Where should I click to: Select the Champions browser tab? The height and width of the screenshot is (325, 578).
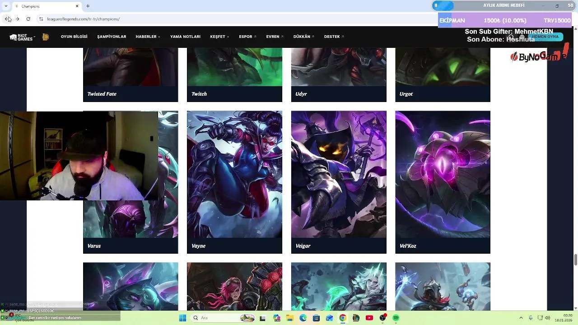tap(46, 6)
